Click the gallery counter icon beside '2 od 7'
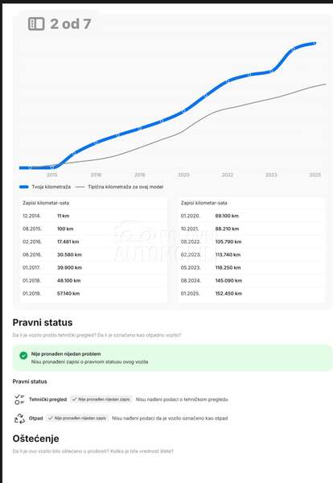This screenshot has width=333, height=483. coord(36,23)
